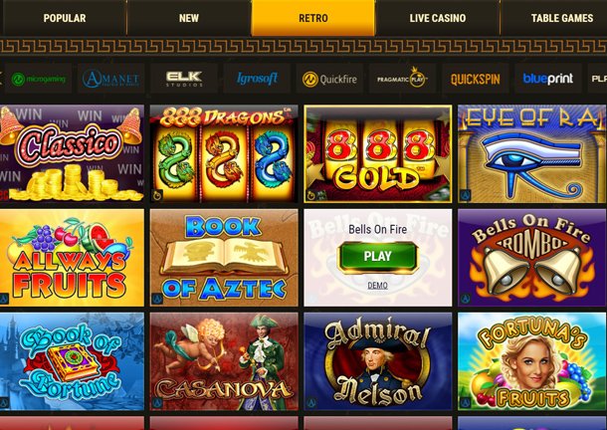The width and height of the screenshot is (607, 430).
Task: Filter by the Igrosoft provider logo
Action: pyautogui.click(x=257, y=79)
